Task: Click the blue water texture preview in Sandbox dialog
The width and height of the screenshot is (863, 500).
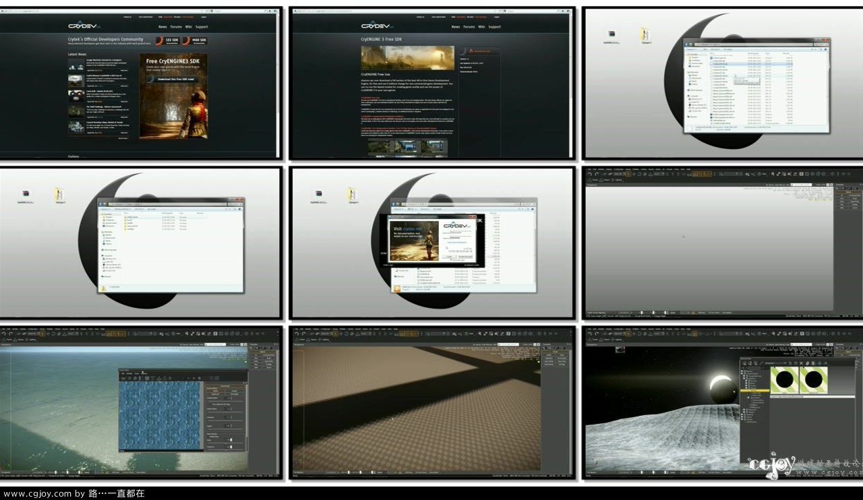Action: pyautogui.click(x=160, y=415)
